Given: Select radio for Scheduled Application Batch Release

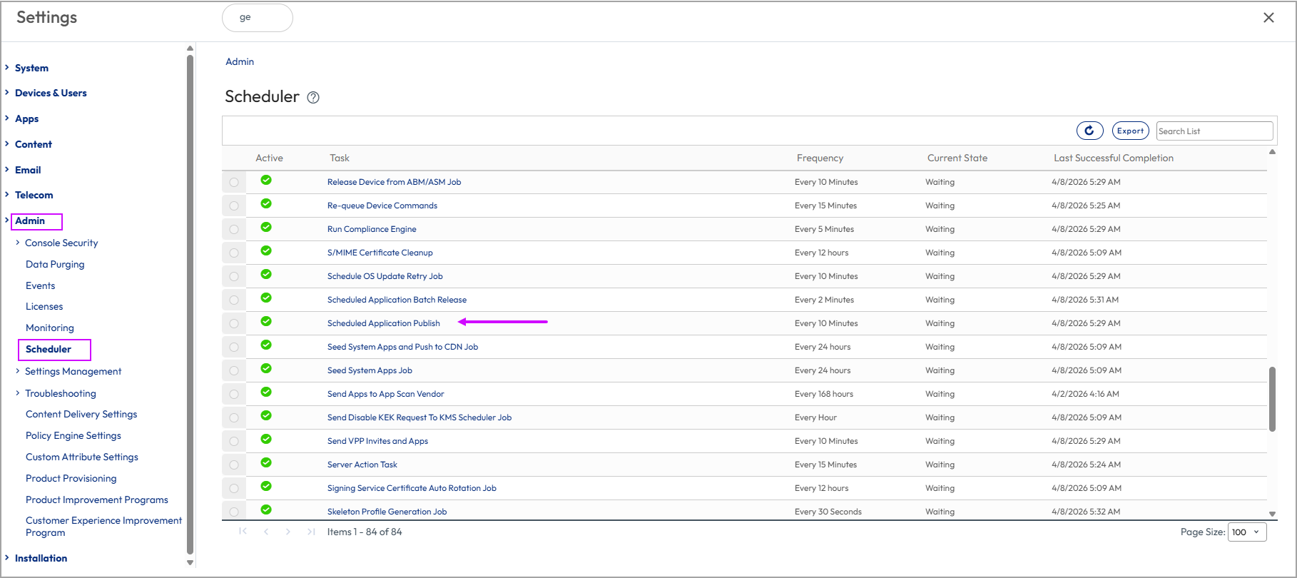Looking at the screenshot, I should 234,300.
